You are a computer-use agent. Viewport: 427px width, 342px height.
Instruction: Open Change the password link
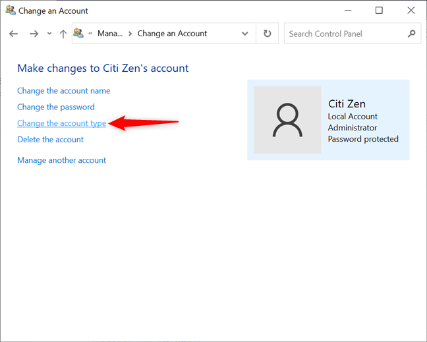tap(56, 107)
